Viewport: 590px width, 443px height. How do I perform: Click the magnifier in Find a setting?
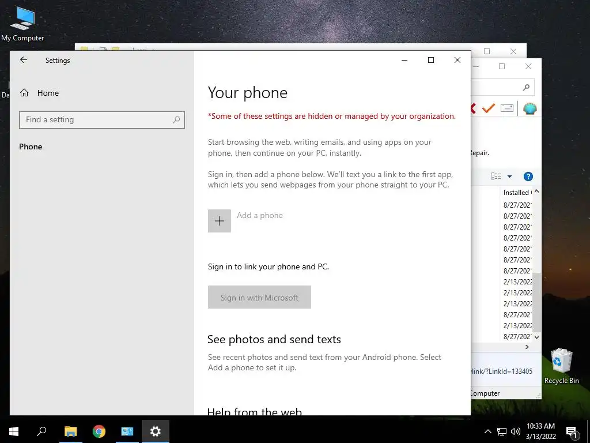tap(176, 120)
